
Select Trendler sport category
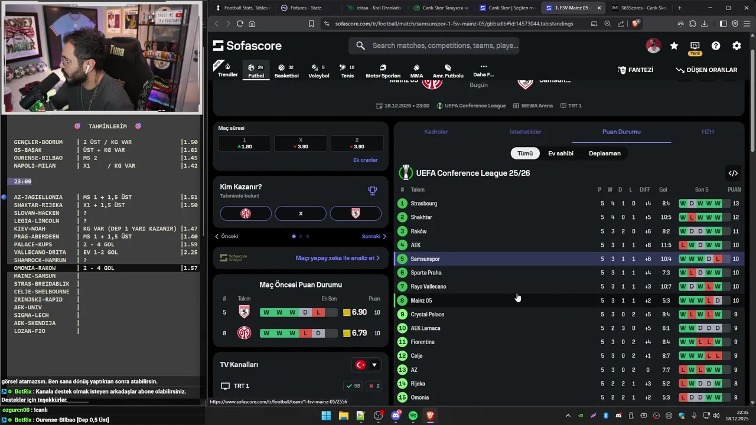point(227,70)
